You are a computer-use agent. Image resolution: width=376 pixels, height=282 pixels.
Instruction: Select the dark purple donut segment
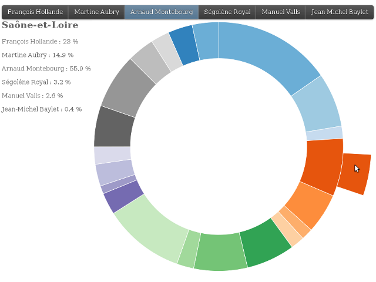point(124,196)
